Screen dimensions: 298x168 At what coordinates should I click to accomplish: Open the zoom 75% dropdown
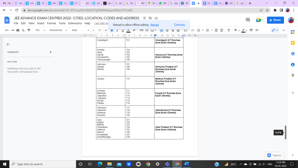coord(40,30)
